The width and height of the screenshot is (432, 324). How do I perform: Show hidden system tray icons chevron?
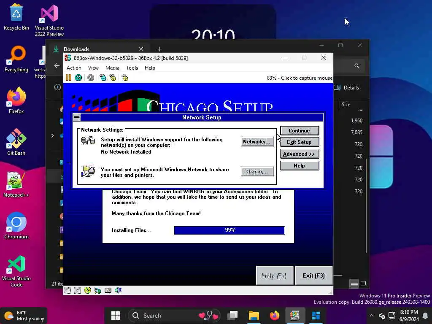(371, 316)
